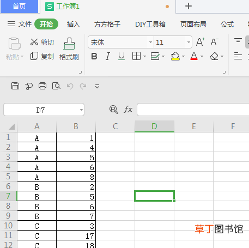Toggle italic formatting
The width and height of the screenshot is (249, 248).
[108, 56]
